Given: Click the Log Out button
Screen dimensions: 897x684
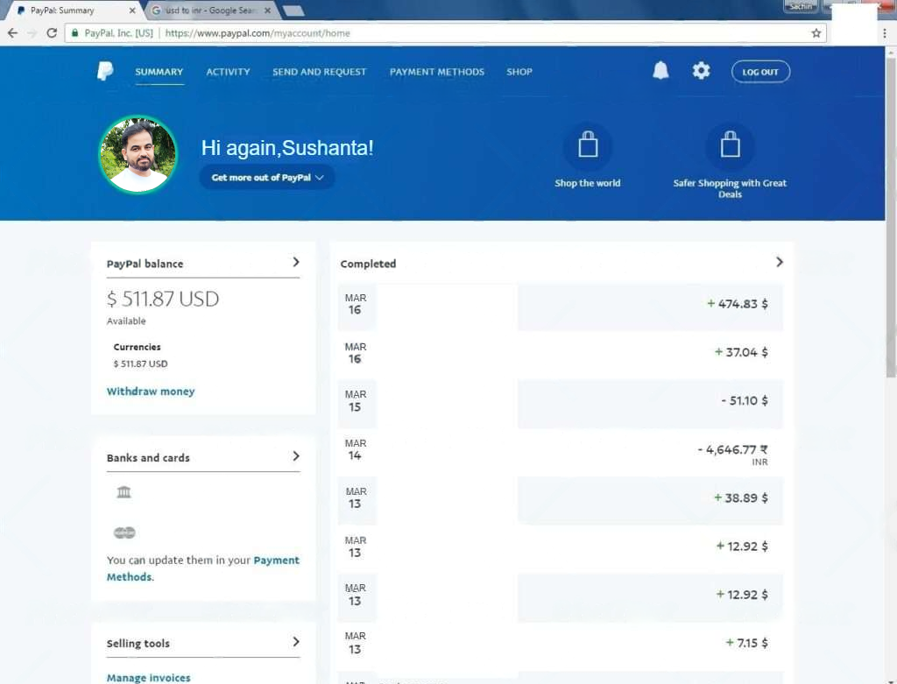Looking at the screenshot, I should tap(760, 72).
